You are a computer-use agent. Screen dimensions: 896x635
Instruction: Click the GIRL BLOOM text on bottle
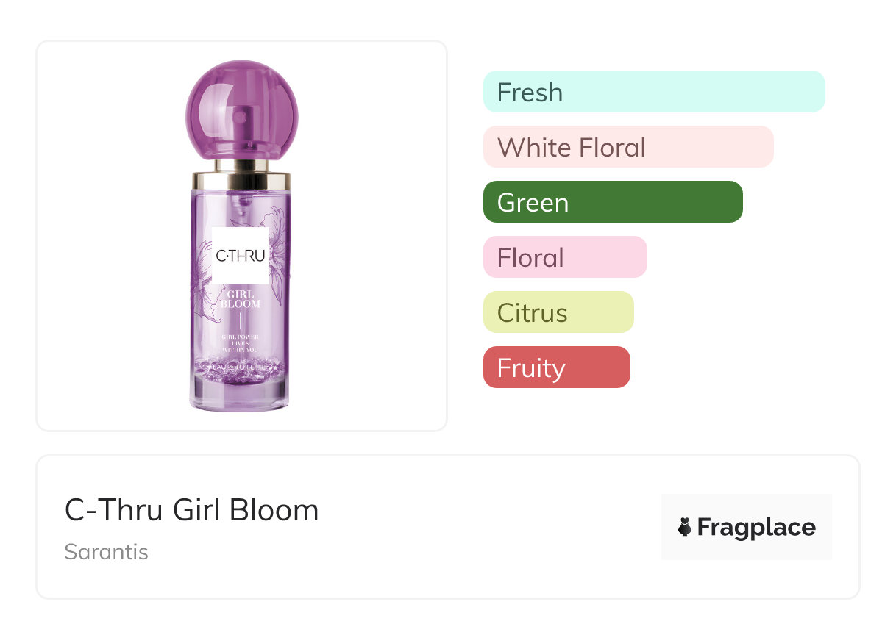click(x=241, y=299)
